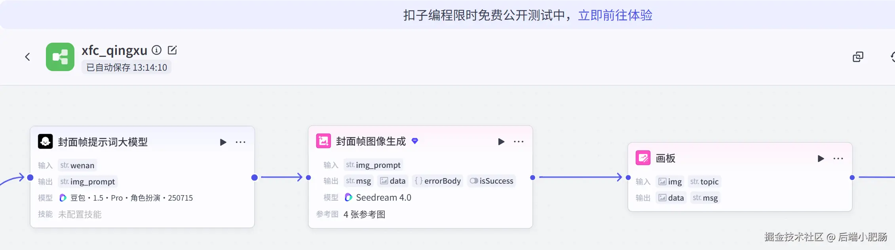Edit the workflow name with pencil icon

pos(172,50)
